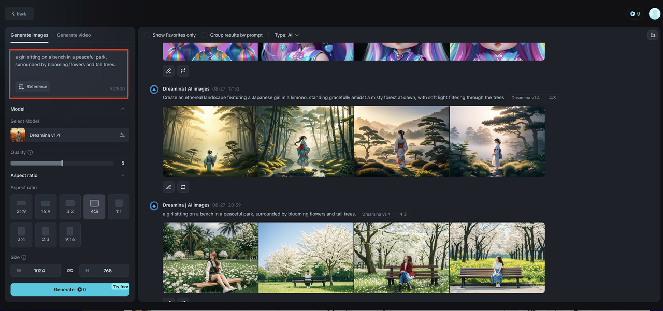The image size is (663, 311).
Task: Open second kimono image by the stream
Action: (x=306, y=141)
